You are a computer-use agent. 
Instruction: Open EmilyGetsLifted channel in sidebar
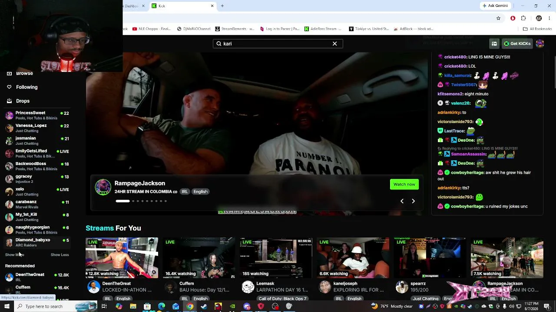[x=36, y=153]
